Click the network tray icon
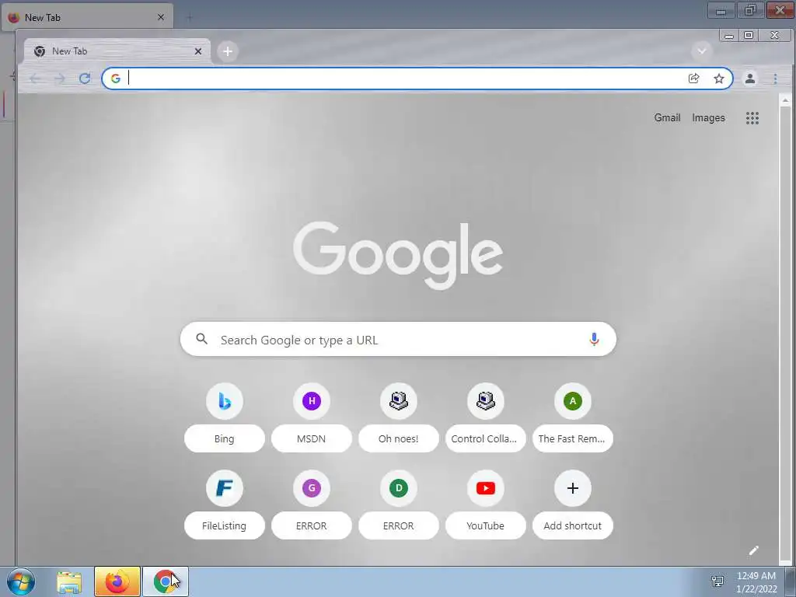The height and width of the screenshot is (597, 796). coord(717,581)
